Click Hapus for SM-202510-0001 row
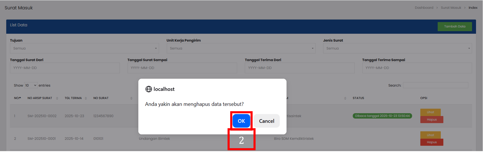 tap(431, 142)
